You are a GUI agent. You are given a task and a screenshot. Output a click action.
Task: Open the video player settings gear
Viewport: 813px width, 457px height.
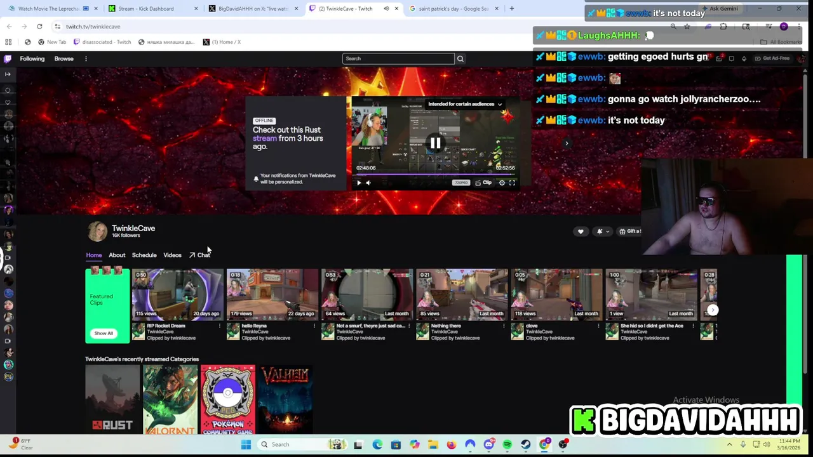pos(502,183)
